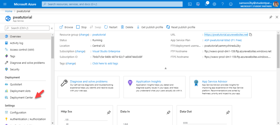Click the feedback smiley icon
Screen dimensions: 280x125
click(231, 4)
